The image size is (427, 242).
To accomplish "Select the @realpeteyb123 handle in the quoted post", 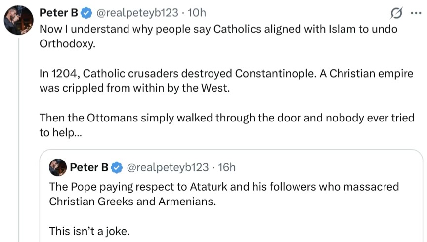I will click(168, 168).
